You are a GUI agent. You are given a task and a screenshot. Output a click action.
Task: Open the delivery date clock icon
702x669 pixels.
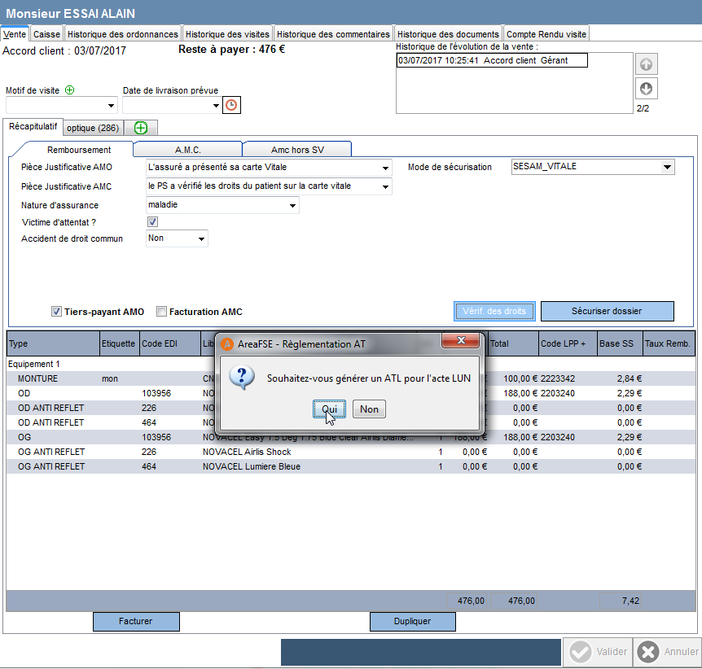[x=231, y=105]
